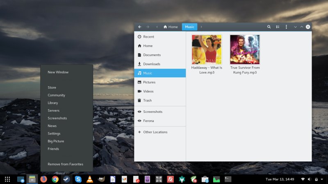Click the Music breadcrumb in path bar

click(189, 27)
